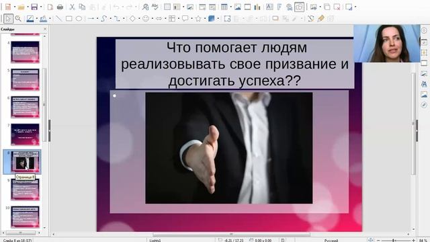Add a new slide
This screenshot has width=430, height=242.
click(x=314, y=7)
